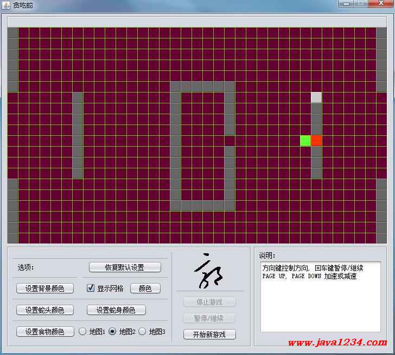Click the 颜色 button beside grid checkbox

point(145,288)
